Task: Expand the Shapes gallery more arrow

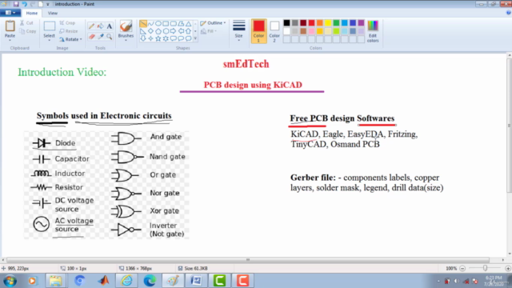Action: pyautogui.click(x=195, y=39)
